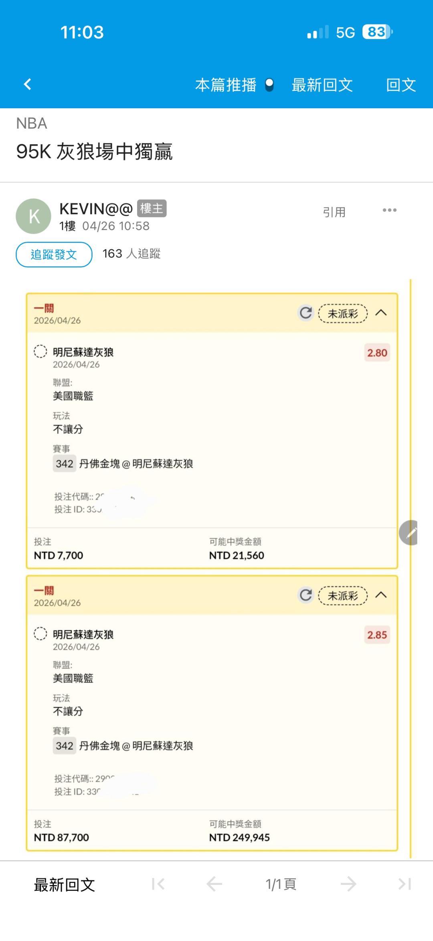This screenshot has height=941, width=433.
Task: Go to previous page arrow
Action: coord(214,884)
